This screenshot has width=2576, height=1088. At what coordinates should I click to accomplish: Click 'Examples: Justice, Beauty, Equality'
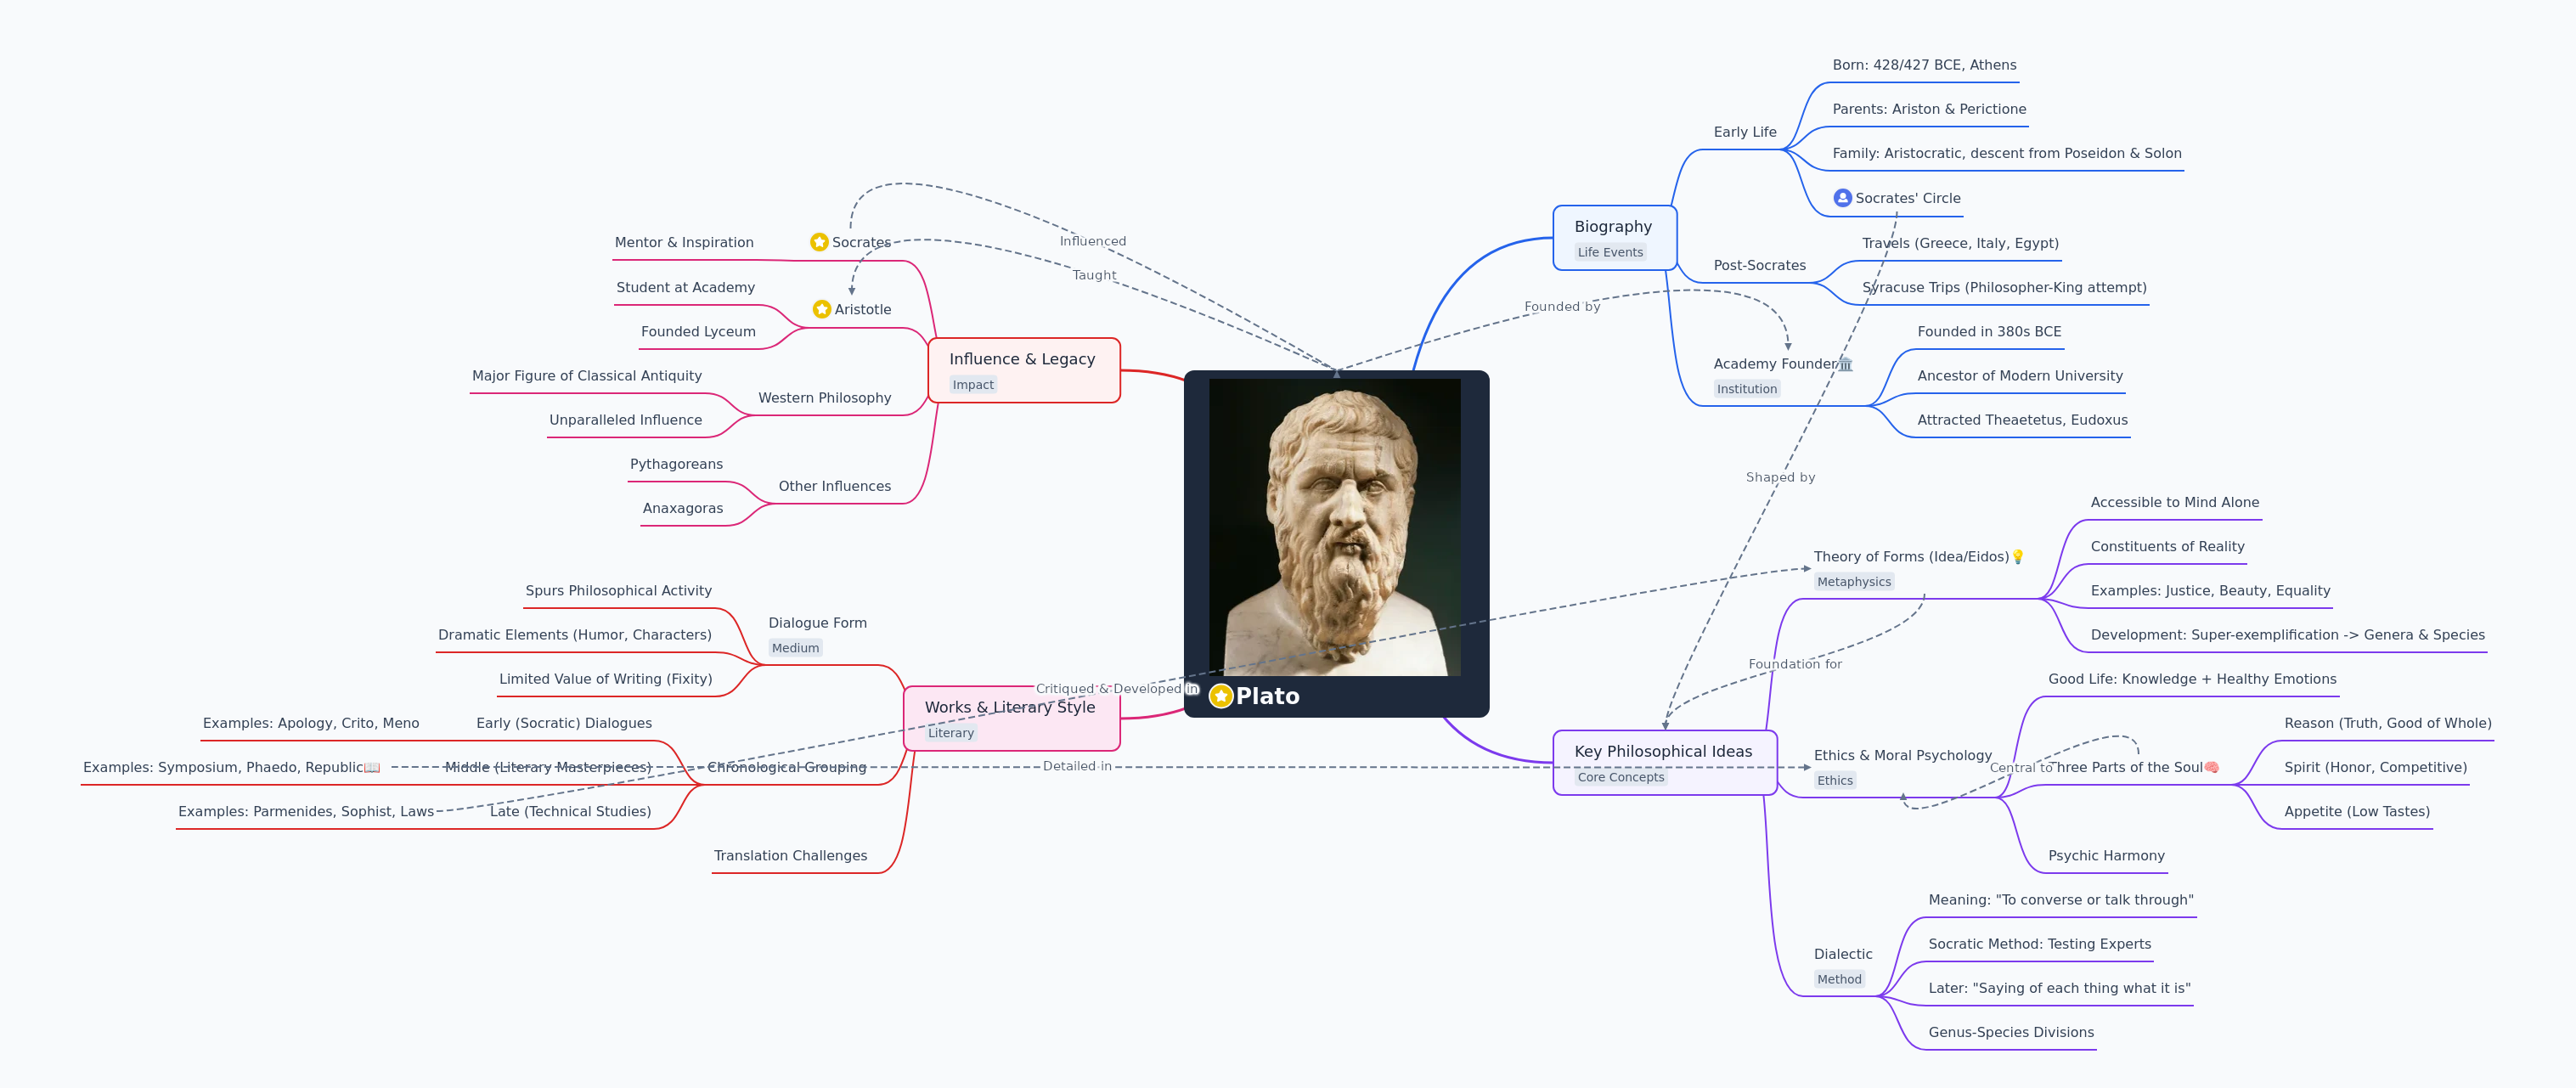pyautogui.click(x=2210, y=591)
